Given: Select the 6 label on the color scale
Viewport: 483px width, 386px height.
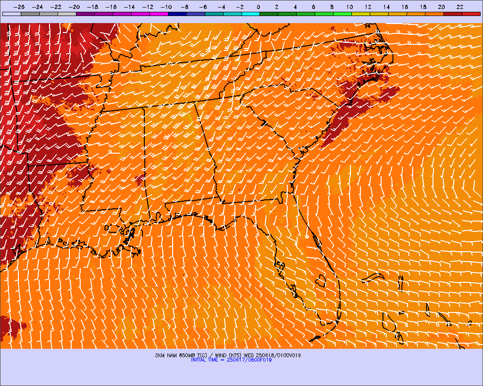Looking at the screenshot, I should [313, 7].
